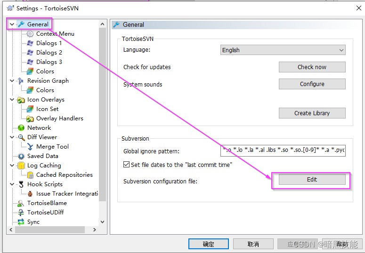
Task: Open the Dialogs 1 settings page
Action: click(49, 43)
